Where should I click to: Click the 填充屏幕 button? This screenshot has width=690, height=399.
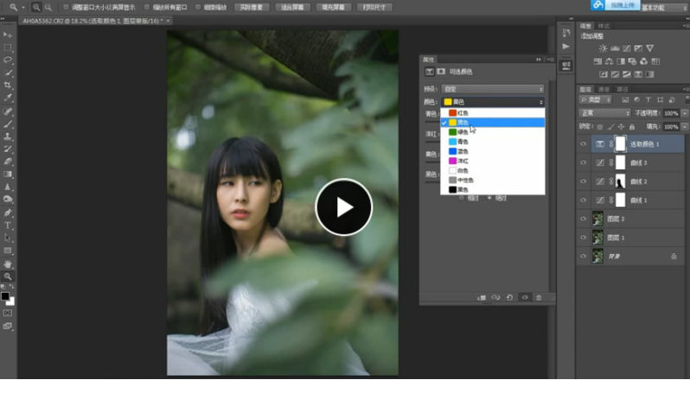[333, 8]
